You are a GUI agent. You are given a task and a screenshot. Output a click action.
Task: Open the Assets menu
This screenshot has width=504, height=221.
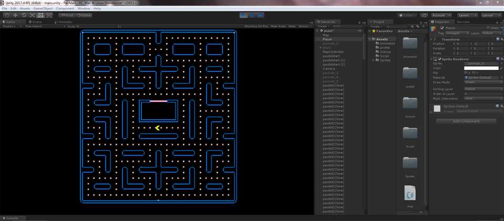pyautogui.click(x=25, y=8)
